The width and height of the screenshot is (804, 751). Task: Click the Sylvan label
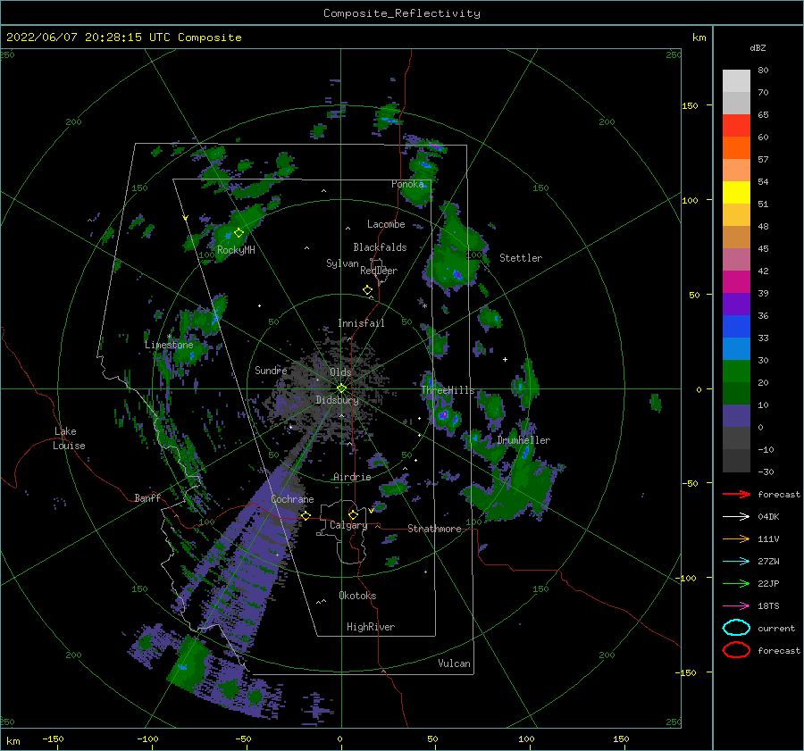point(342,263)
